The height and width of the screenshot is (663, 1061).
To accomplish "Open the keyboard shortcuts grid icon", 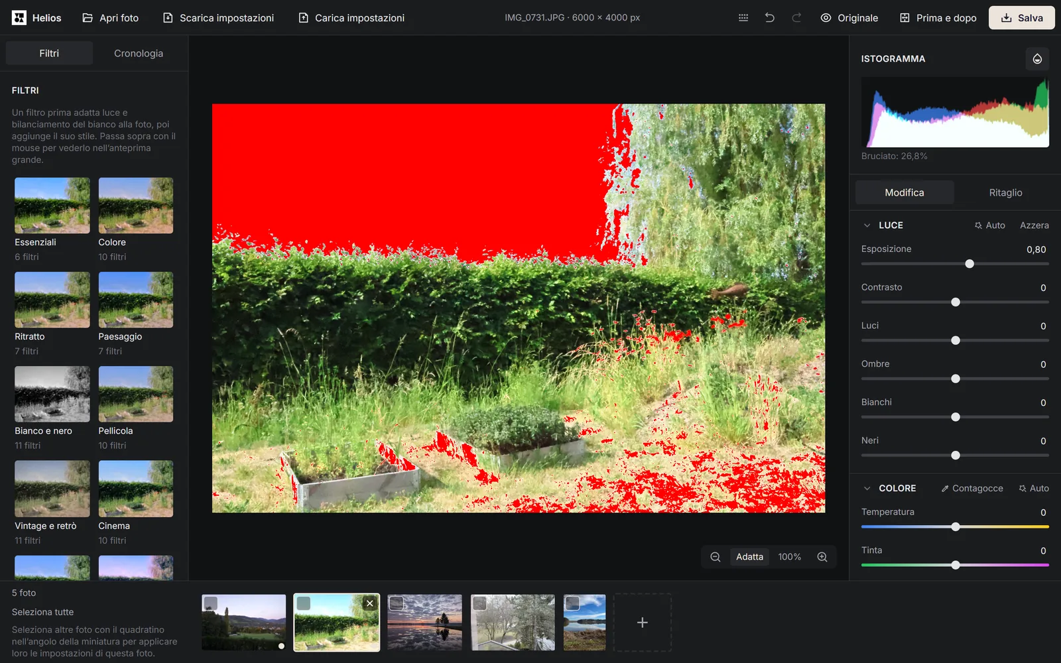I will tap(743, 18).
